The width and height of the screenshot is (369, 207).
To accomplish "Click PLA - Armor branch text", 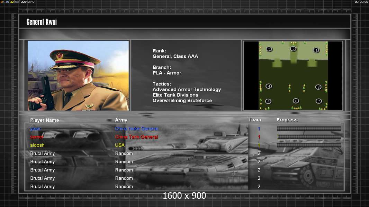I will tap(167, 73).
